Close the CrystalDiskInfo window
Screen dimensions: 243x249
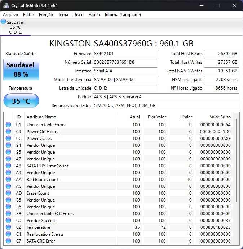click(x=234, y=5)
